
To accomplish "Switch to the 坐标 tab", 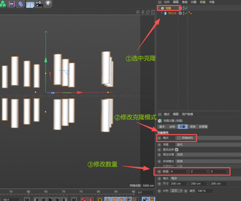I will [x=172, y=127].
